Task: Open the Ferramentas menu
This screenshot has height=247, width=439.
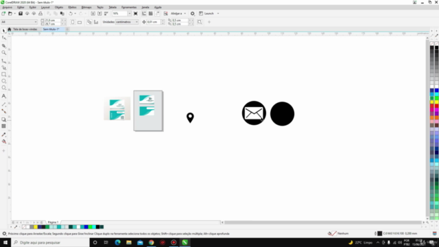Action: click(x=129, y=8)
